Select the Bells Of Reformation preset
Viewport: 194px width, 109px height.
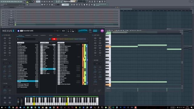coord(65,46)
